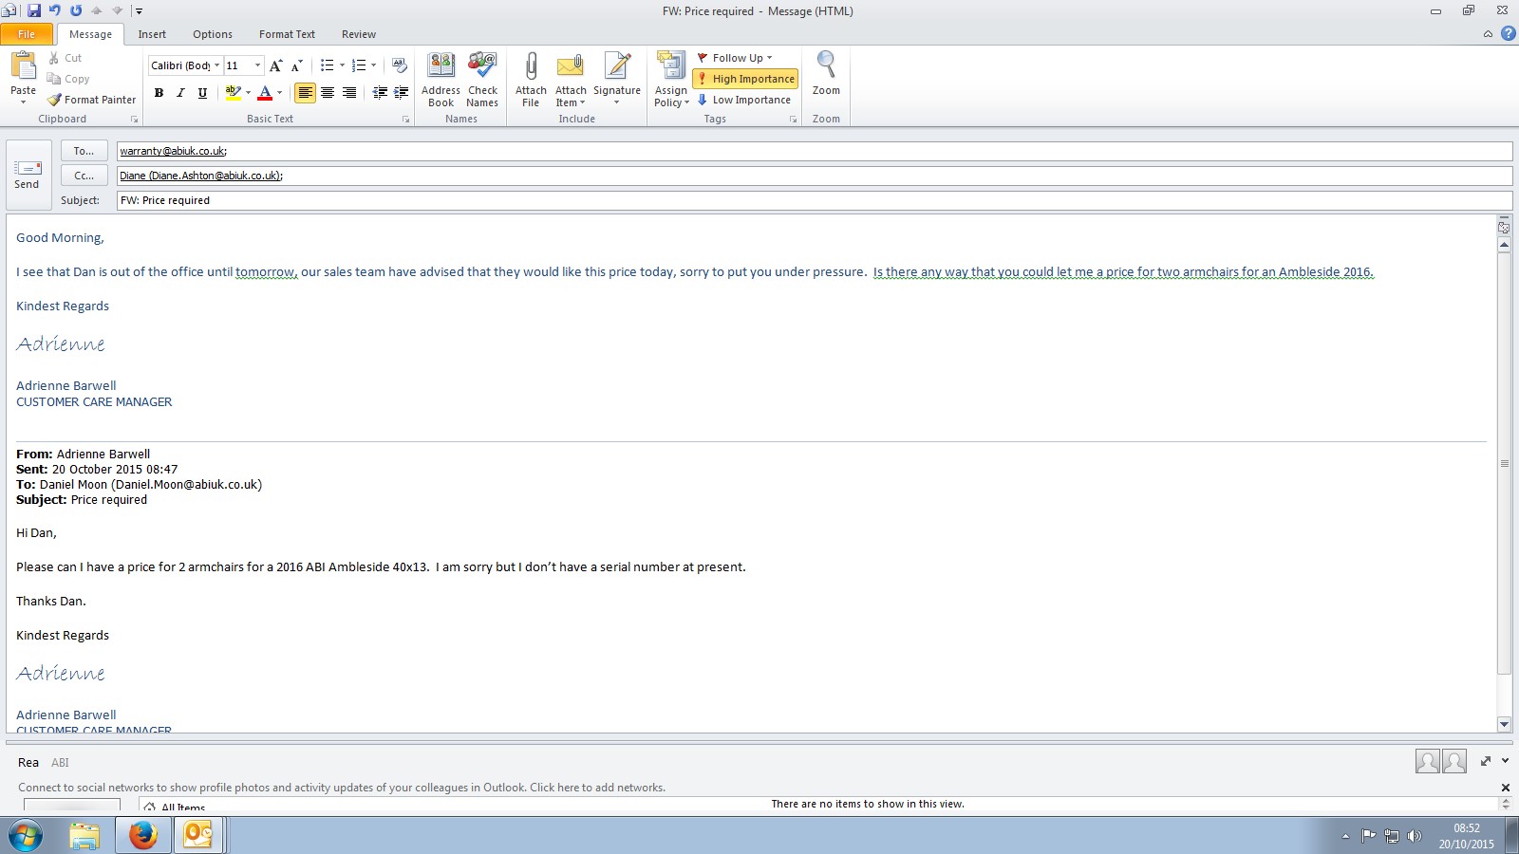Click the To... recipients button
The image size is (1519, 854).
coord(84,151)
